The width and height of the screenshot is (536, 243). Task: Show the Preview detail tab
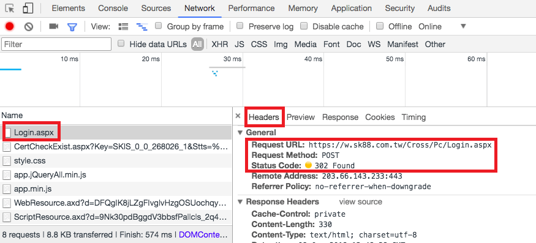[301, 118]
